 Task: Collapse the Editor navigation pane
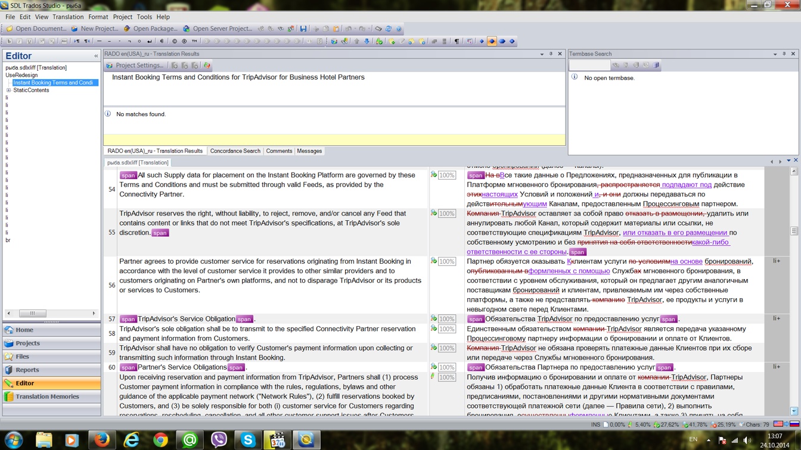click(96, 56)
